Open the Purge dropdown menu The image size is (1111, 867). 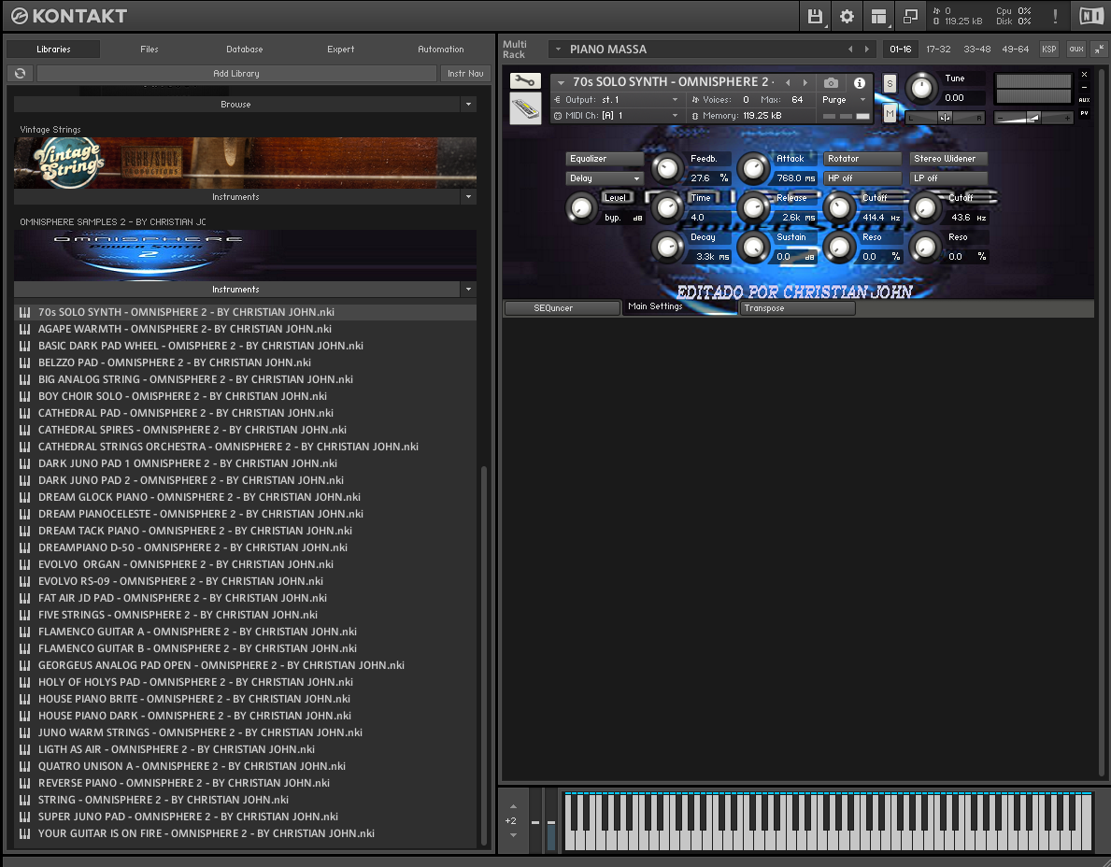pos(844,100)
